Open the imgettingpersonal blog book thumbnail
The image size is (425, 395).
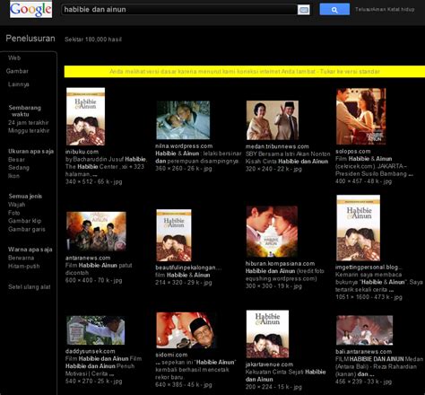pyautogui.click(x=358, y=228)
